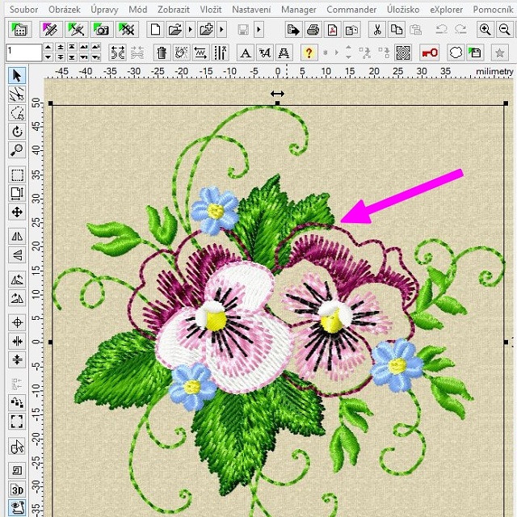
Task: Click the yellow question mark help icon
Action: click(x=309, y=53)
